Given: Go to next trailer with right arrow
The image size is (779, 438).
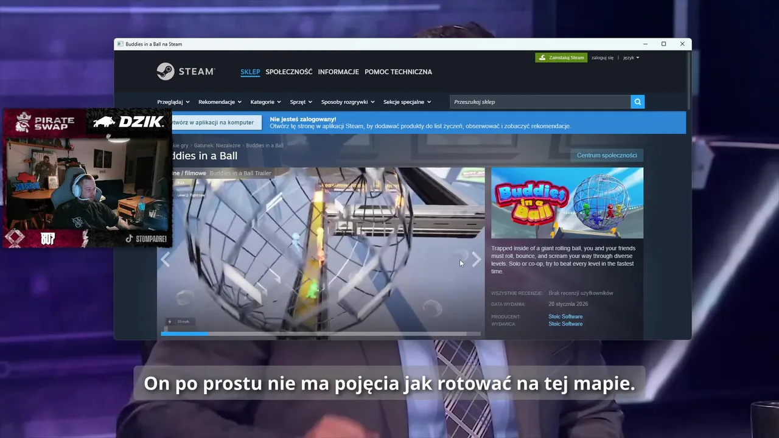Looking at the screenshot, I should 477,260.
